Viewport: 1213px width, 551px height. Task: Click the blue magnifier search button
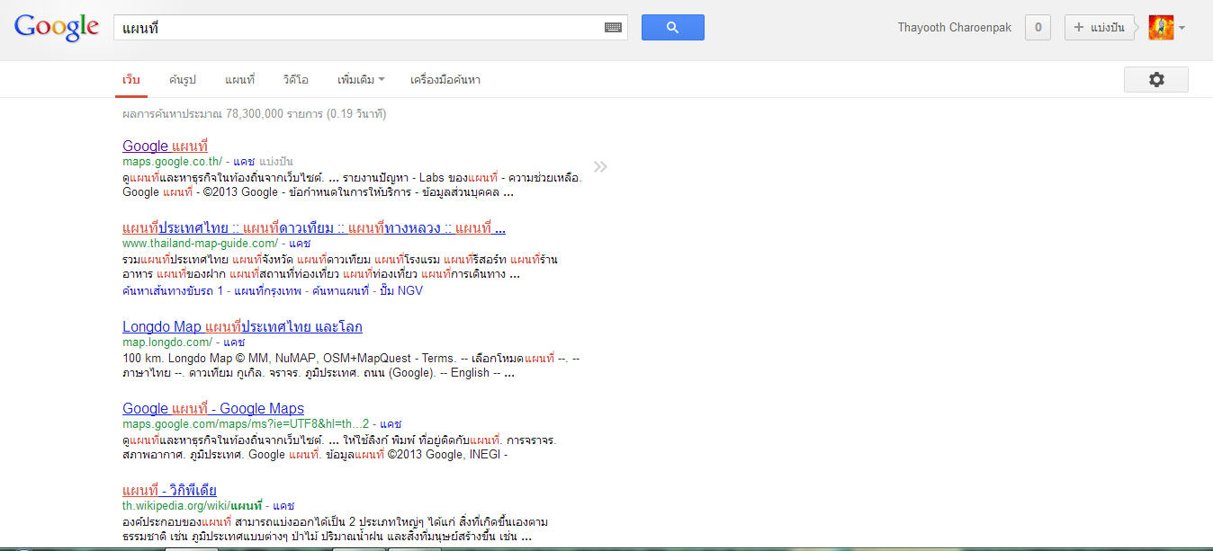pos(672,28)
